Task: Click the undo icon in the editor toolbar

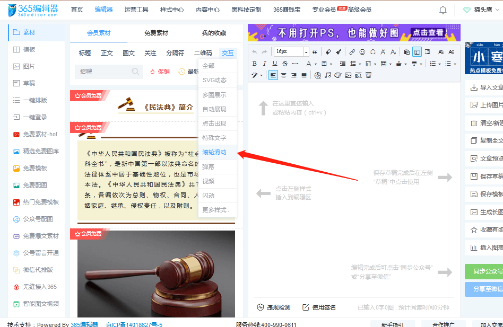Action: 255,52
